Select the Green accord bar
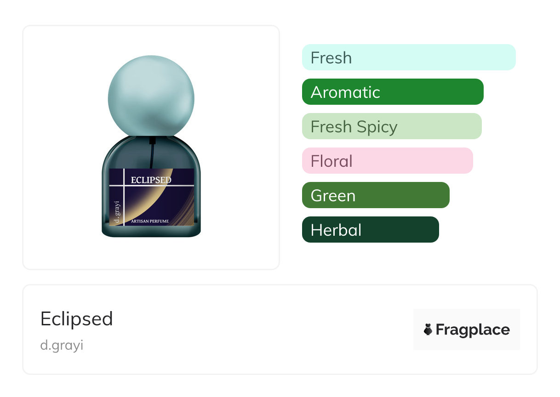The width and height of the screenshot is (560, 397). point(375,195)
